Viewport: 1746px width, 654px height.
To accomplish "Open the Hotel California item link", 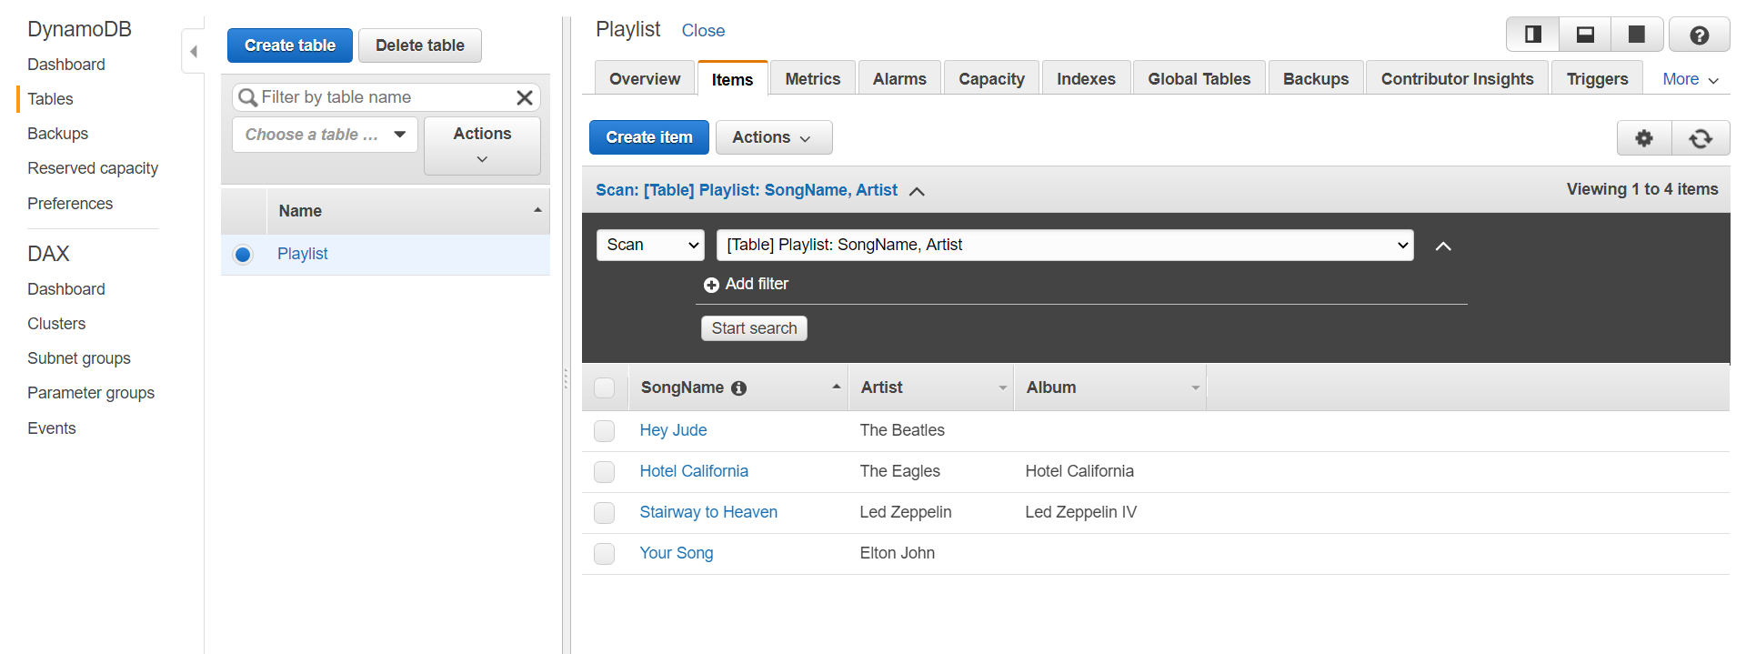I will coord(694,471).
